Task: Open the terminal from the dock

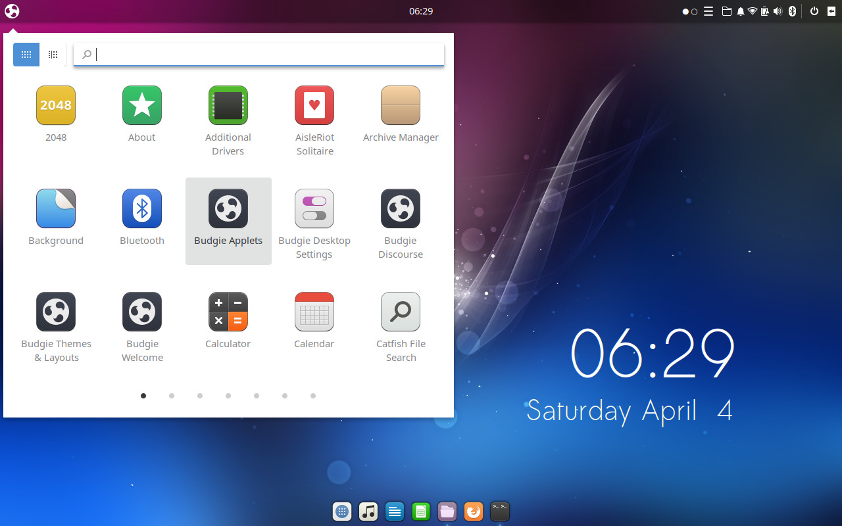Action: pos(500,511)
